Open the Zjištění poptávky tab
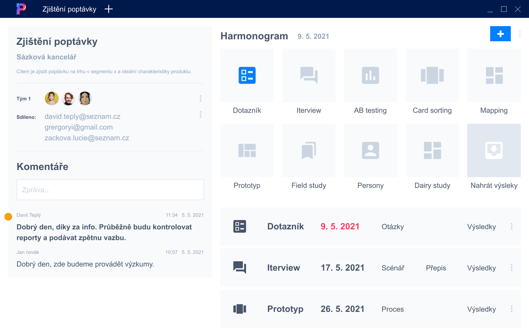 pos(69,9)
